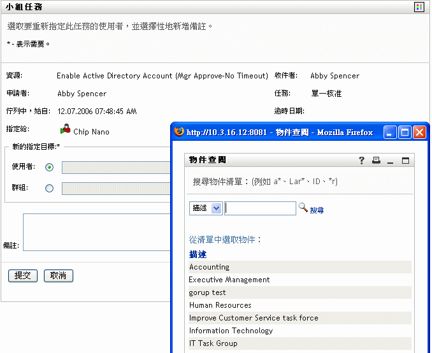This screenshot has height=353, width=432.
Task: Open the 描述 search-by dropdown
Action: coord(206,208)
